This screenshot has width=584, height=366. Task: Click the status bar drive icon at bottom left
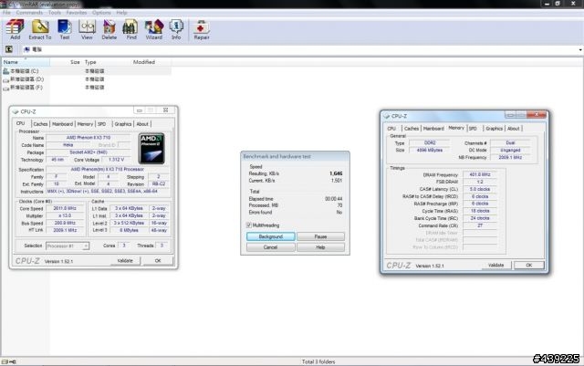[5, 361]
